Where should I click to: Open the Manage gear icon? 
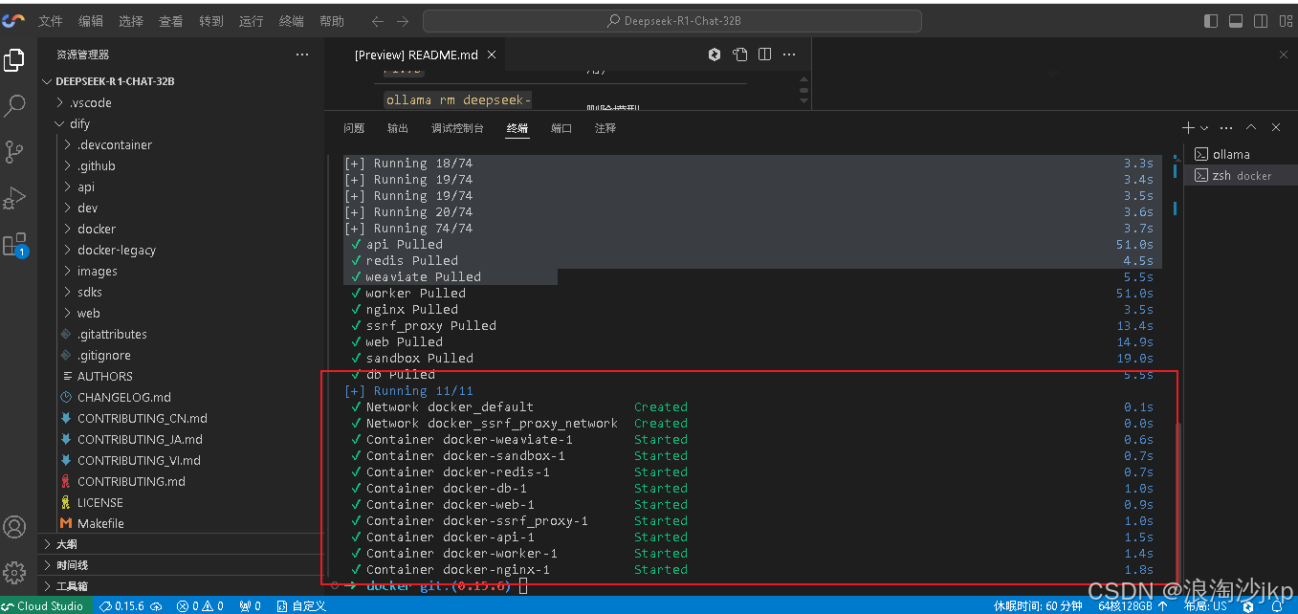(14, 572)
